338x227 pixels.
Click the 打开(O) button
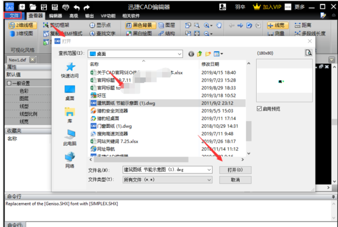[x=235, y=170]
